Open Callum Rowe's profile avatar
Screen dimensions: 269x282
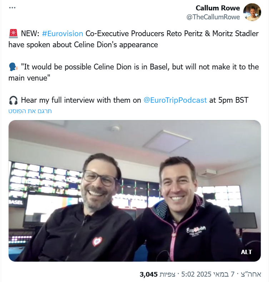pos(252,12)
